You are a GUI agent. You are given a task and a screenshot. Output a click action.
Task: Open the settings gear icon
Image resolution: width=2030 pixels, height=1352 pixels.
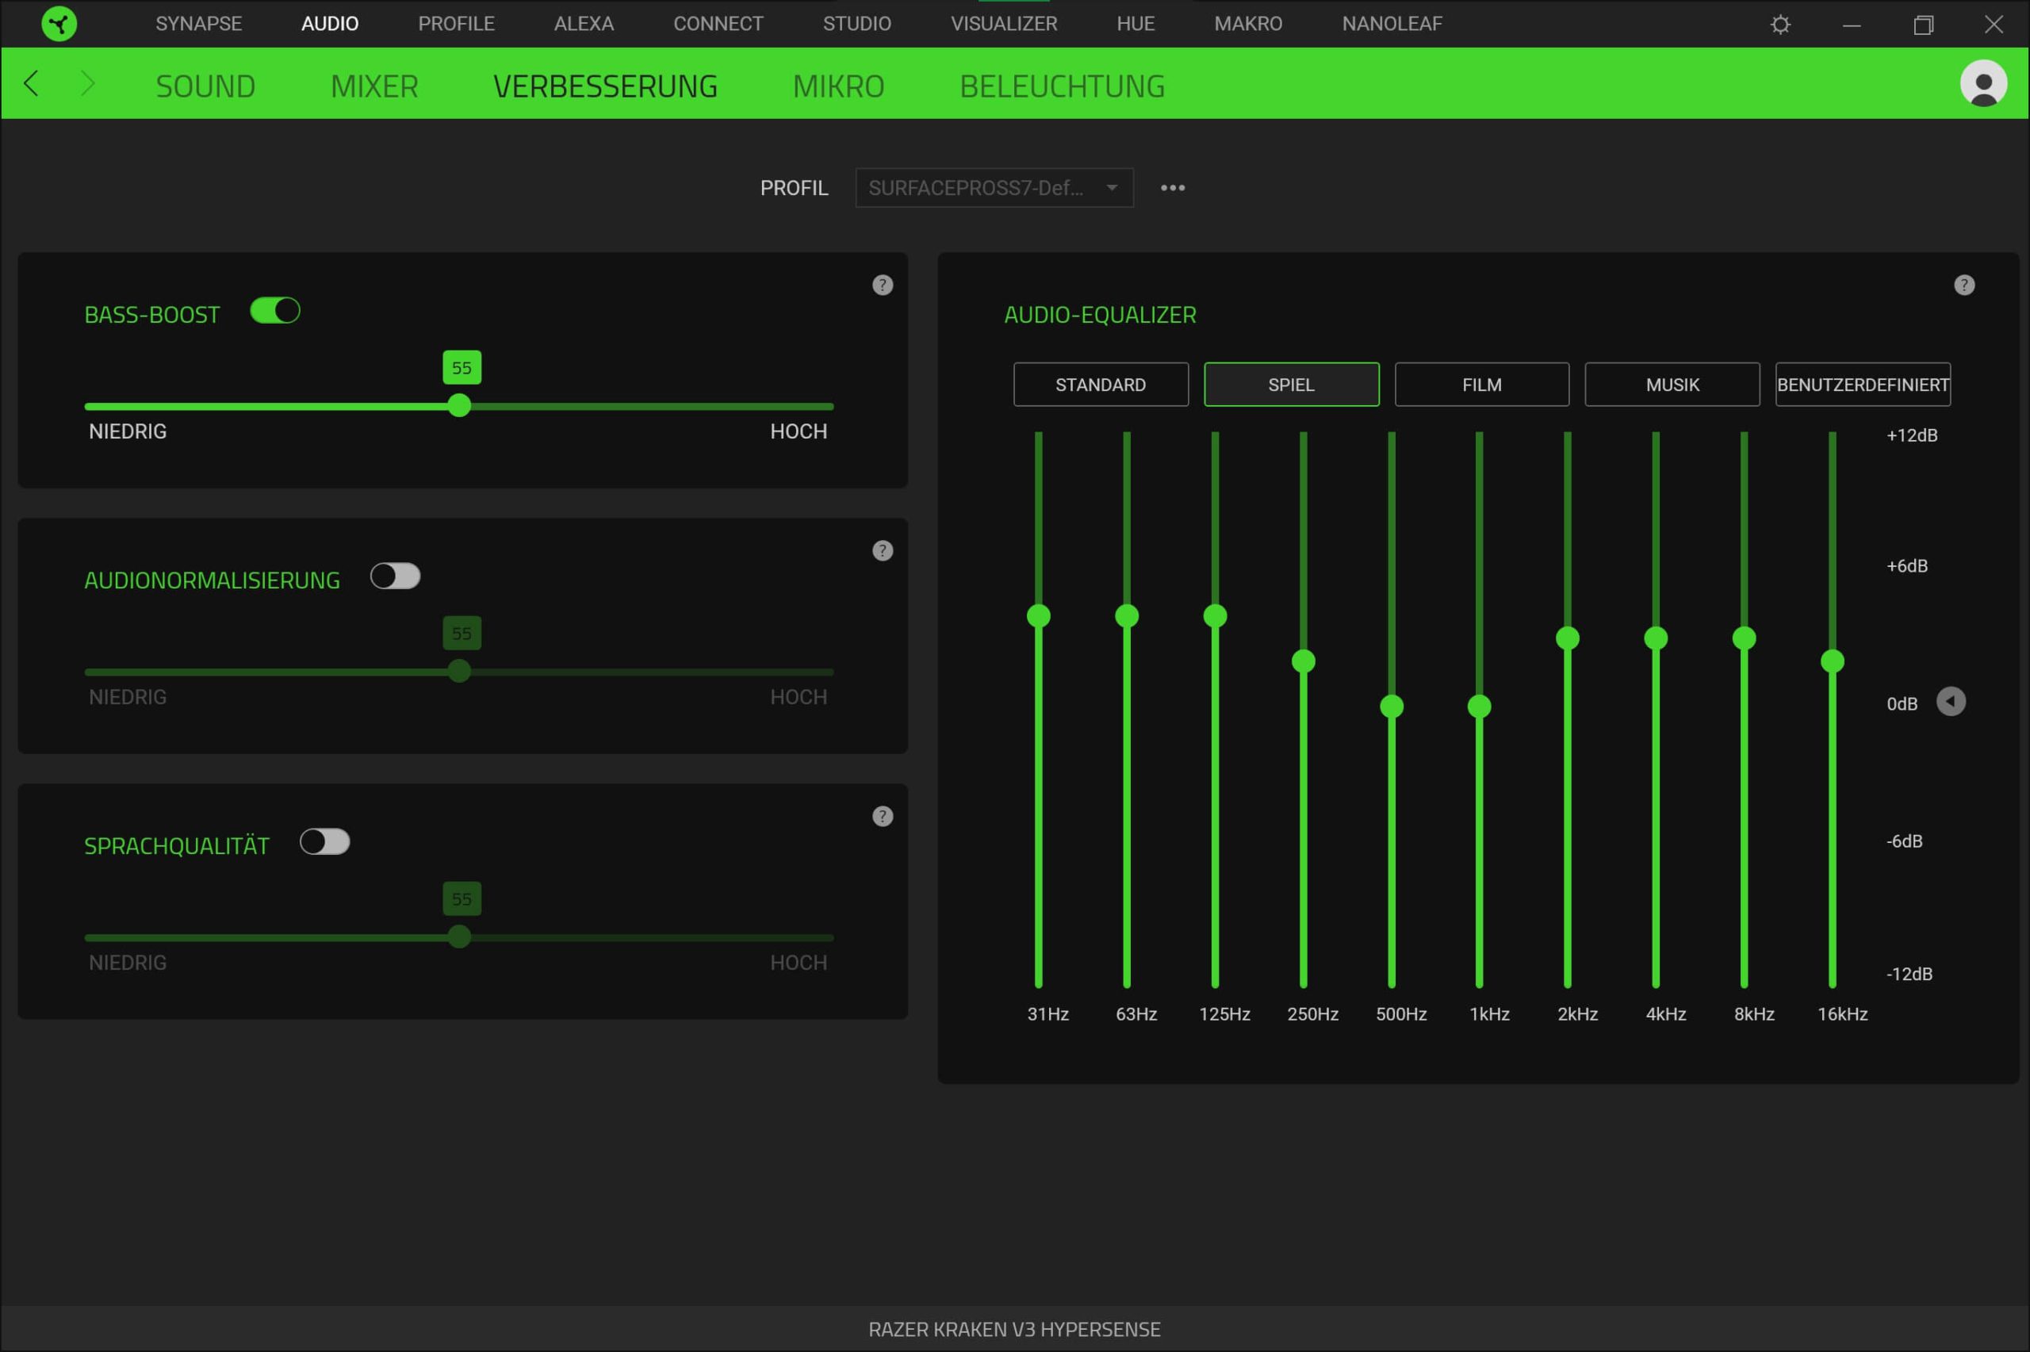pos(1780,24)
